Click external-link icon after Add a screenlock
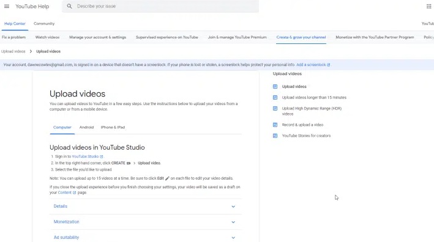Image resolution: width=434 pixels, height=242 pixels. (329, 65)
